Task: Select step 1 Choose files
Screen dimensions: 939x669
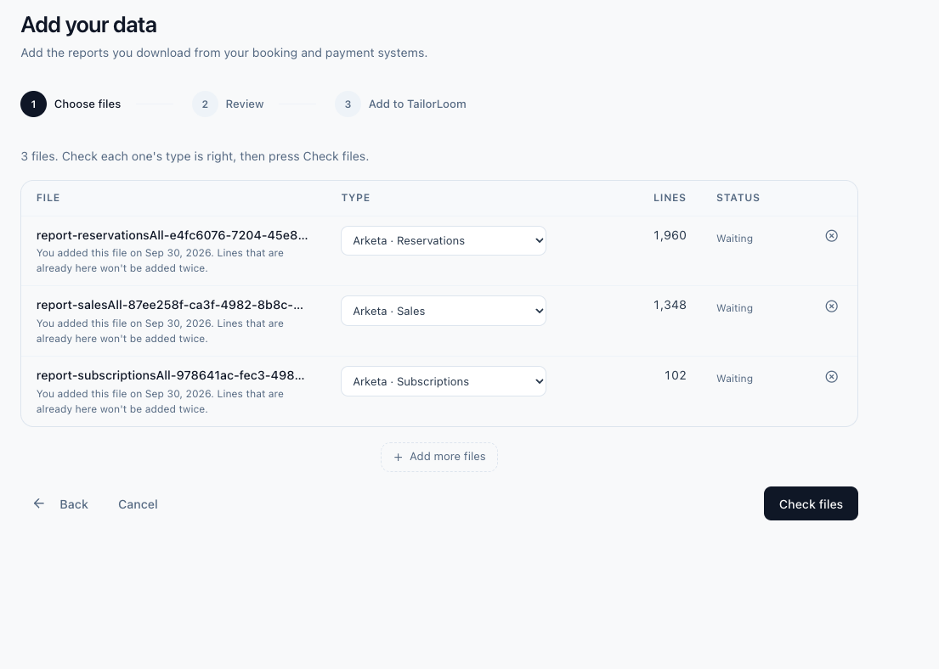Action: pos(71,104)
